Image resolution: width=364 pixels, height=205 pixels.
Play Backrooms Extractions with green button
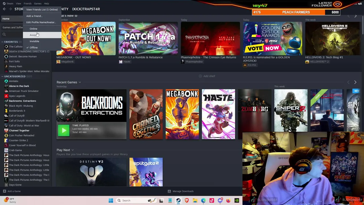64,130
